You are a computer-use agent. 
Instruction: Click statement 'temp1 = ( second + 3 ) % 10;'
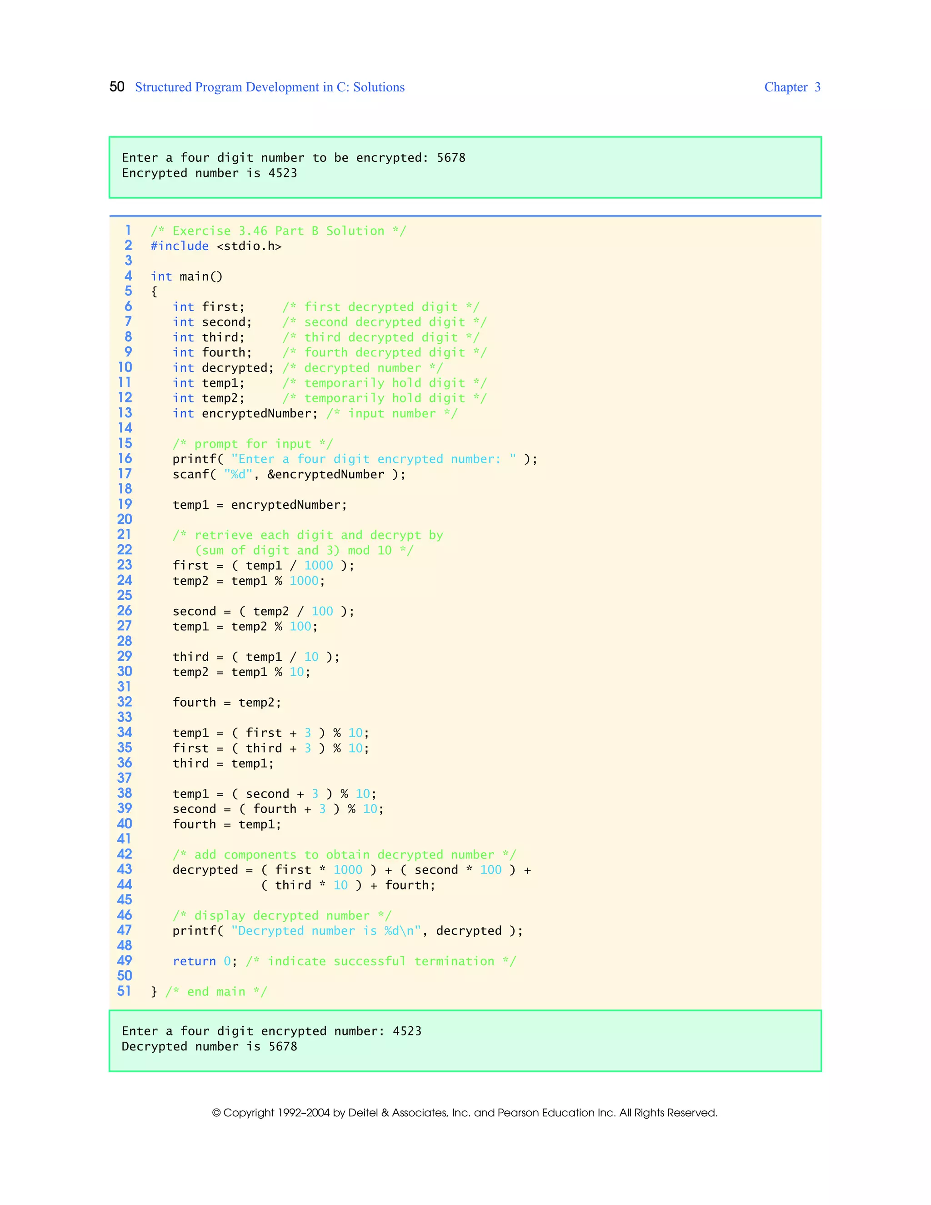click(x=275, y=794)
